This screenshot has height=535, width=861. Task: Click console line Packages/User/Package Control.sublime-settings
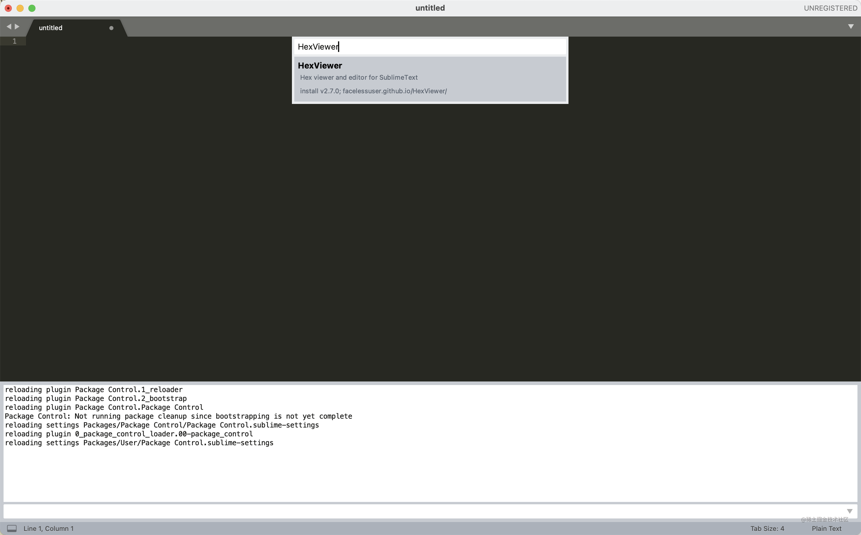139,443
